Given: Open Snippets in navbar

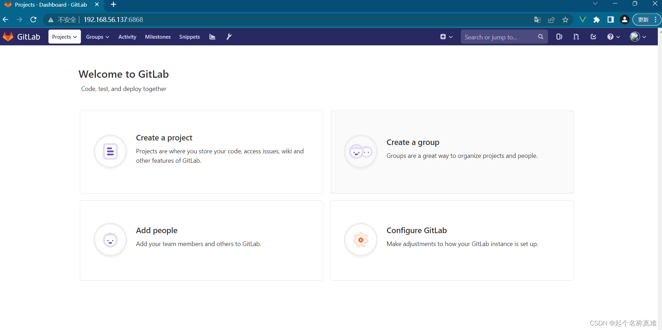Looking at the screenshot, I should (190, 37).
